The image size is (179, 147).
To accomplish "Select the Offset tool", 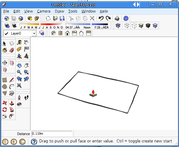I will [x=12, y=116].
